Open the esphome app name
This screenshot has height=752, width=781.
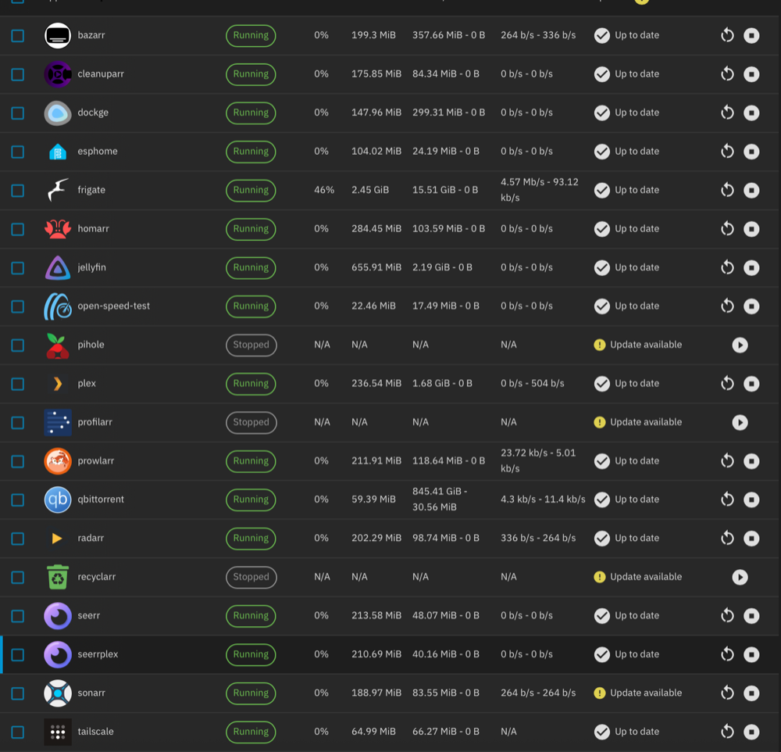[x=98, y=151]
